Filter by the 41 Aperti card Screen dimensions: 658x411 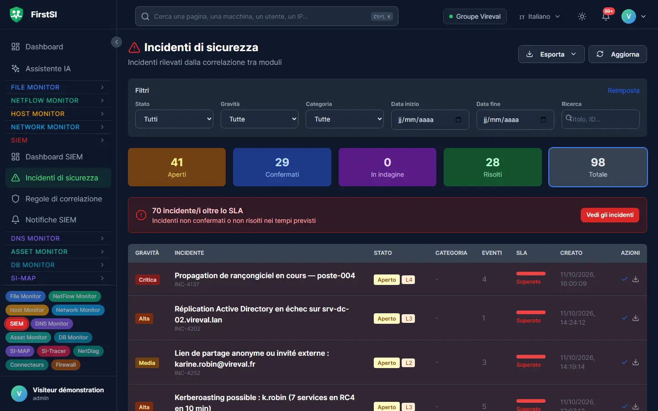click(x=177, y=167)
